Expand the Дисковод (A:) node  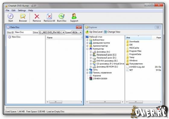tap(91, 52)
